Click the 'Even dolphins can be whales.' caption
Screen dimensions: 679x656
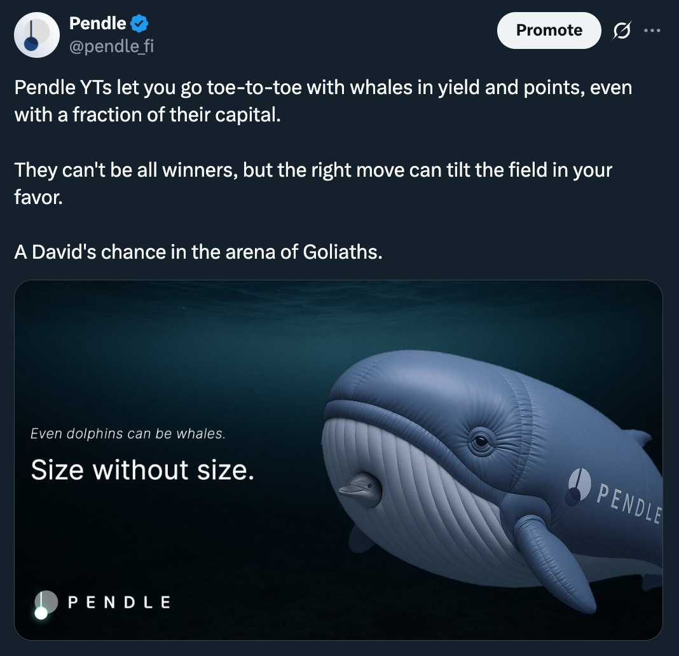128,434
